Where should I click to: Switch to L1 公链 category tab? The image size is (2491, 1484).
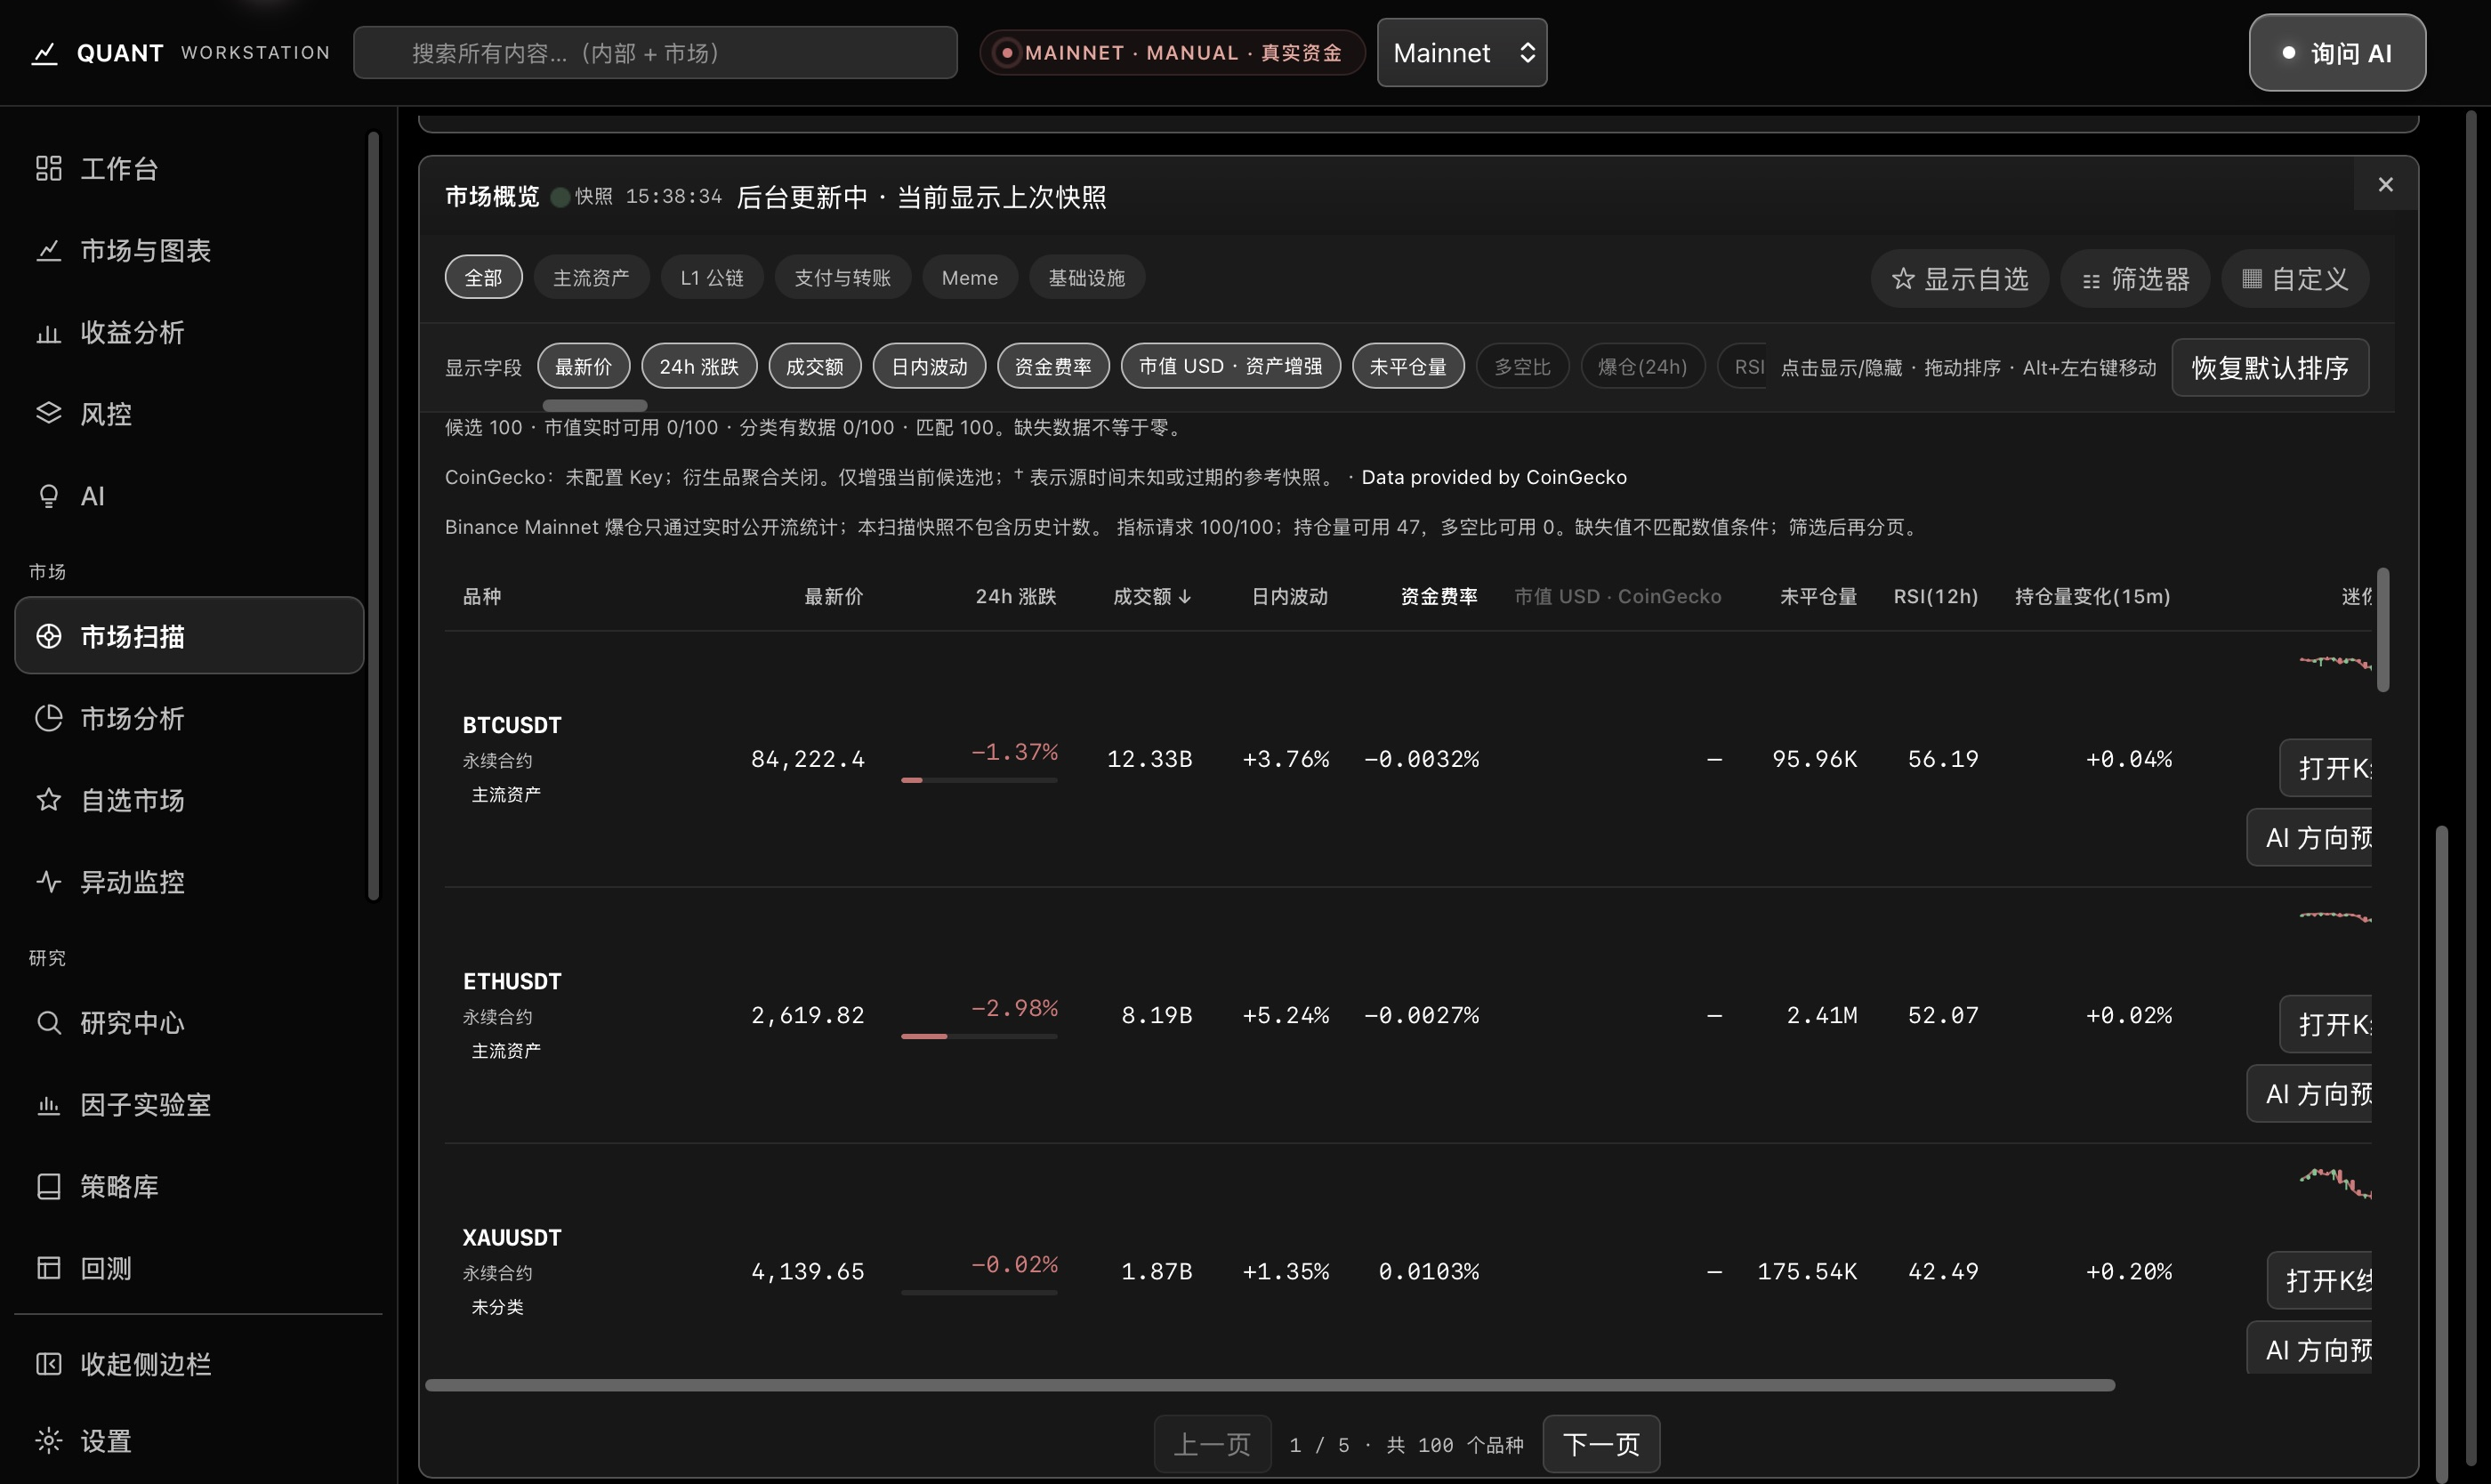(712, 277)
